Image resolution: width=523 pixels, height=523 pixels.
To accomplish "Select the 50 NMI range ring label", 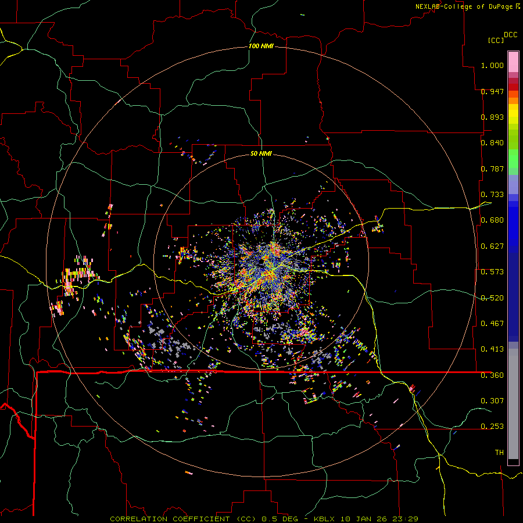I will pos(261,153).
